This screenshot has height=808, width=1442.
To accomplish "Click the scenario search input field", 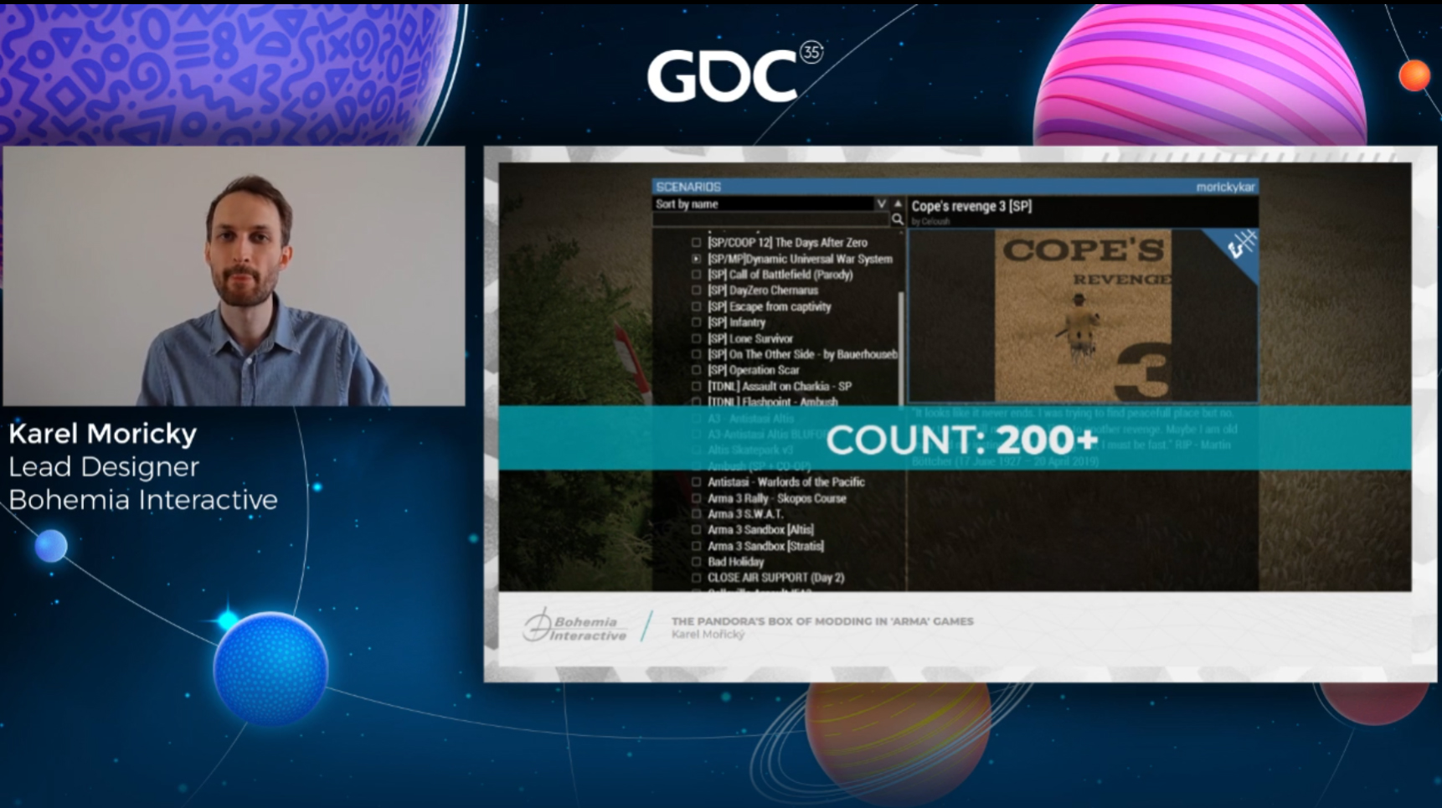I will pyautogui.click(x=771, y=219).
